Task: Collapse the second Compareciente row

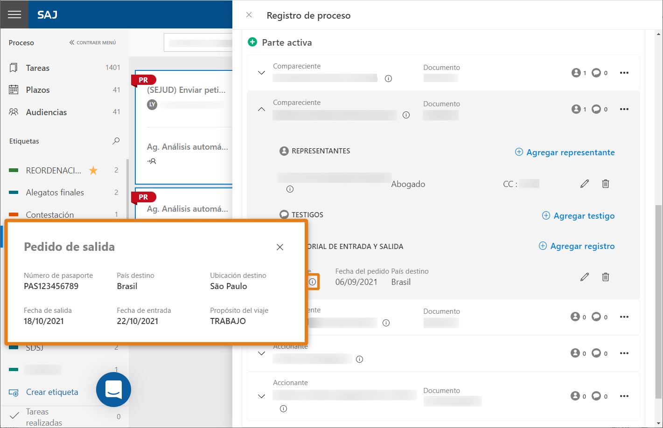Action: pos(262,109)
